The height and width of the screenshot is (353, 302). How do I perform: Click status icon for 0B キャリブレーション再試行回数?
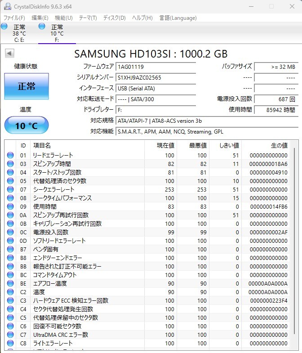point(10,223)
